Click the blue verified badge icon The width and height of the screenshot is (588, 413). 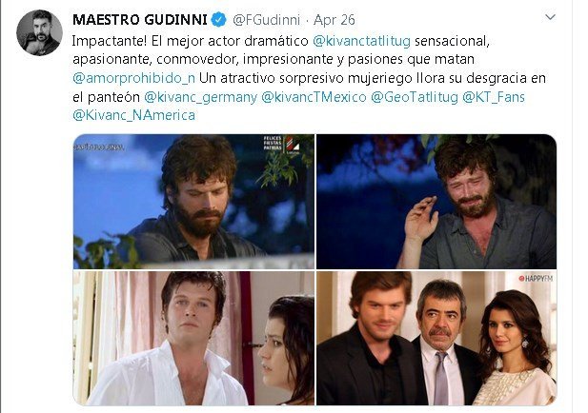tap(219, 19)
